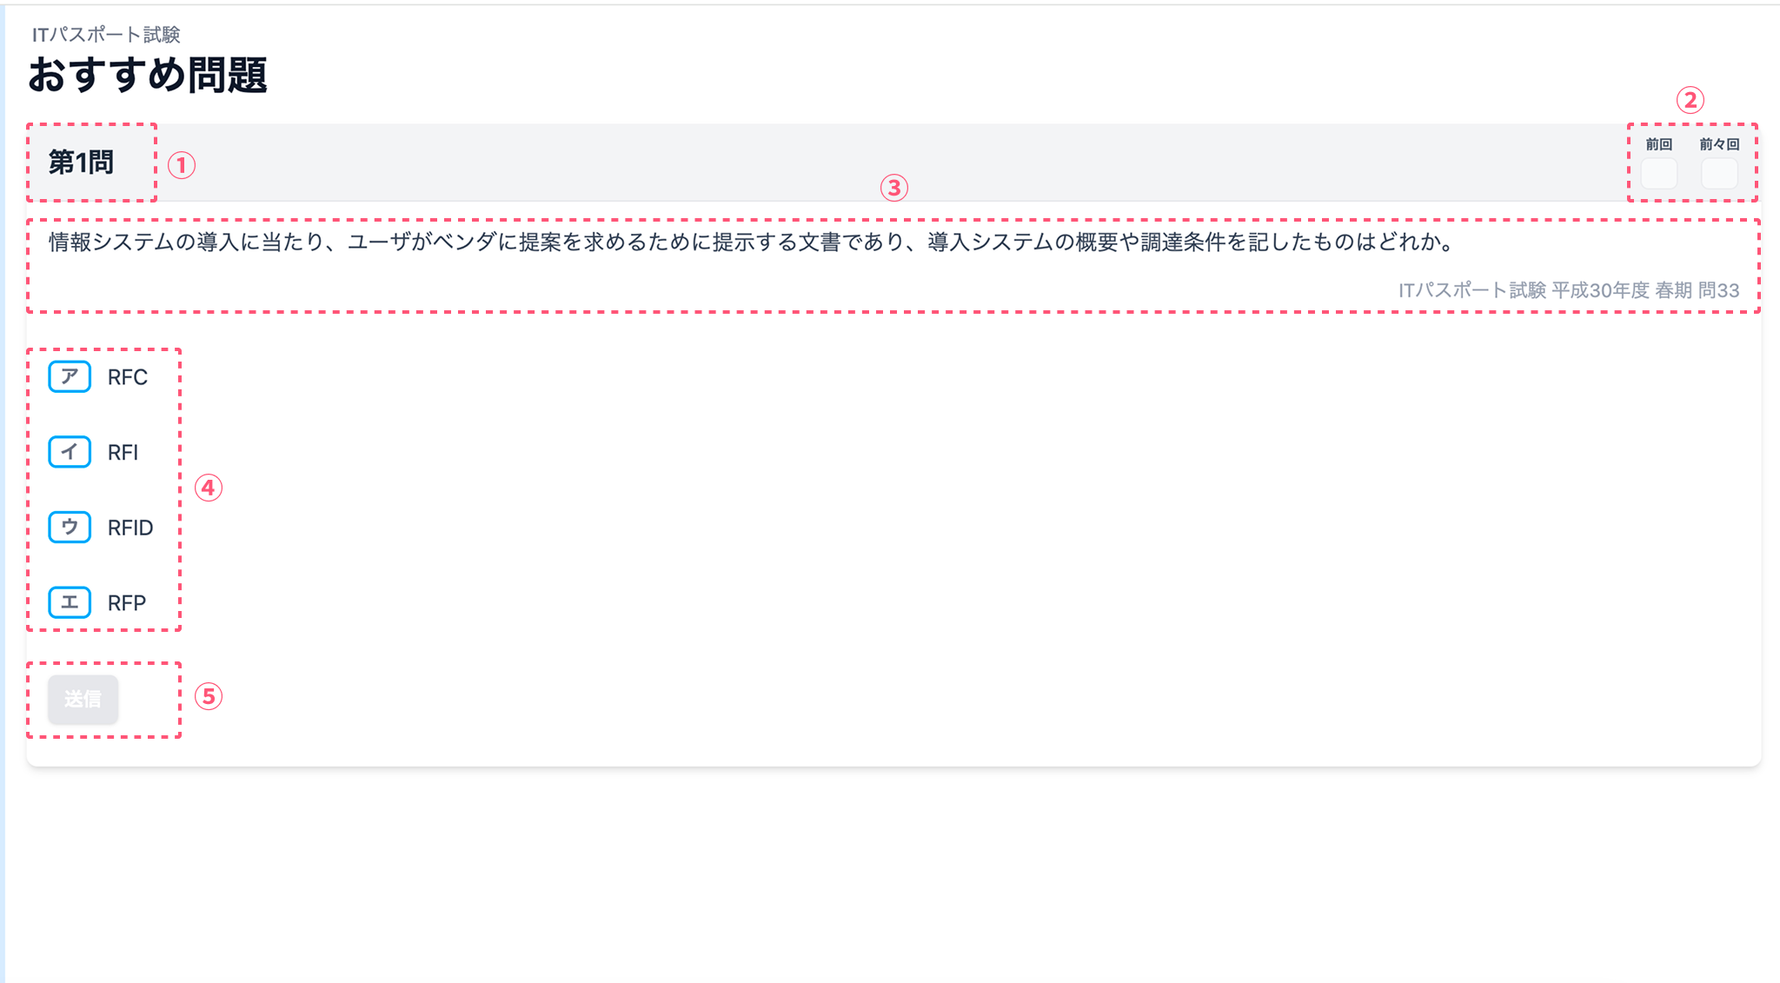Viewport: 1780px width, 983px height.
Task: Choose RFC as your answer
Action: 127,376
